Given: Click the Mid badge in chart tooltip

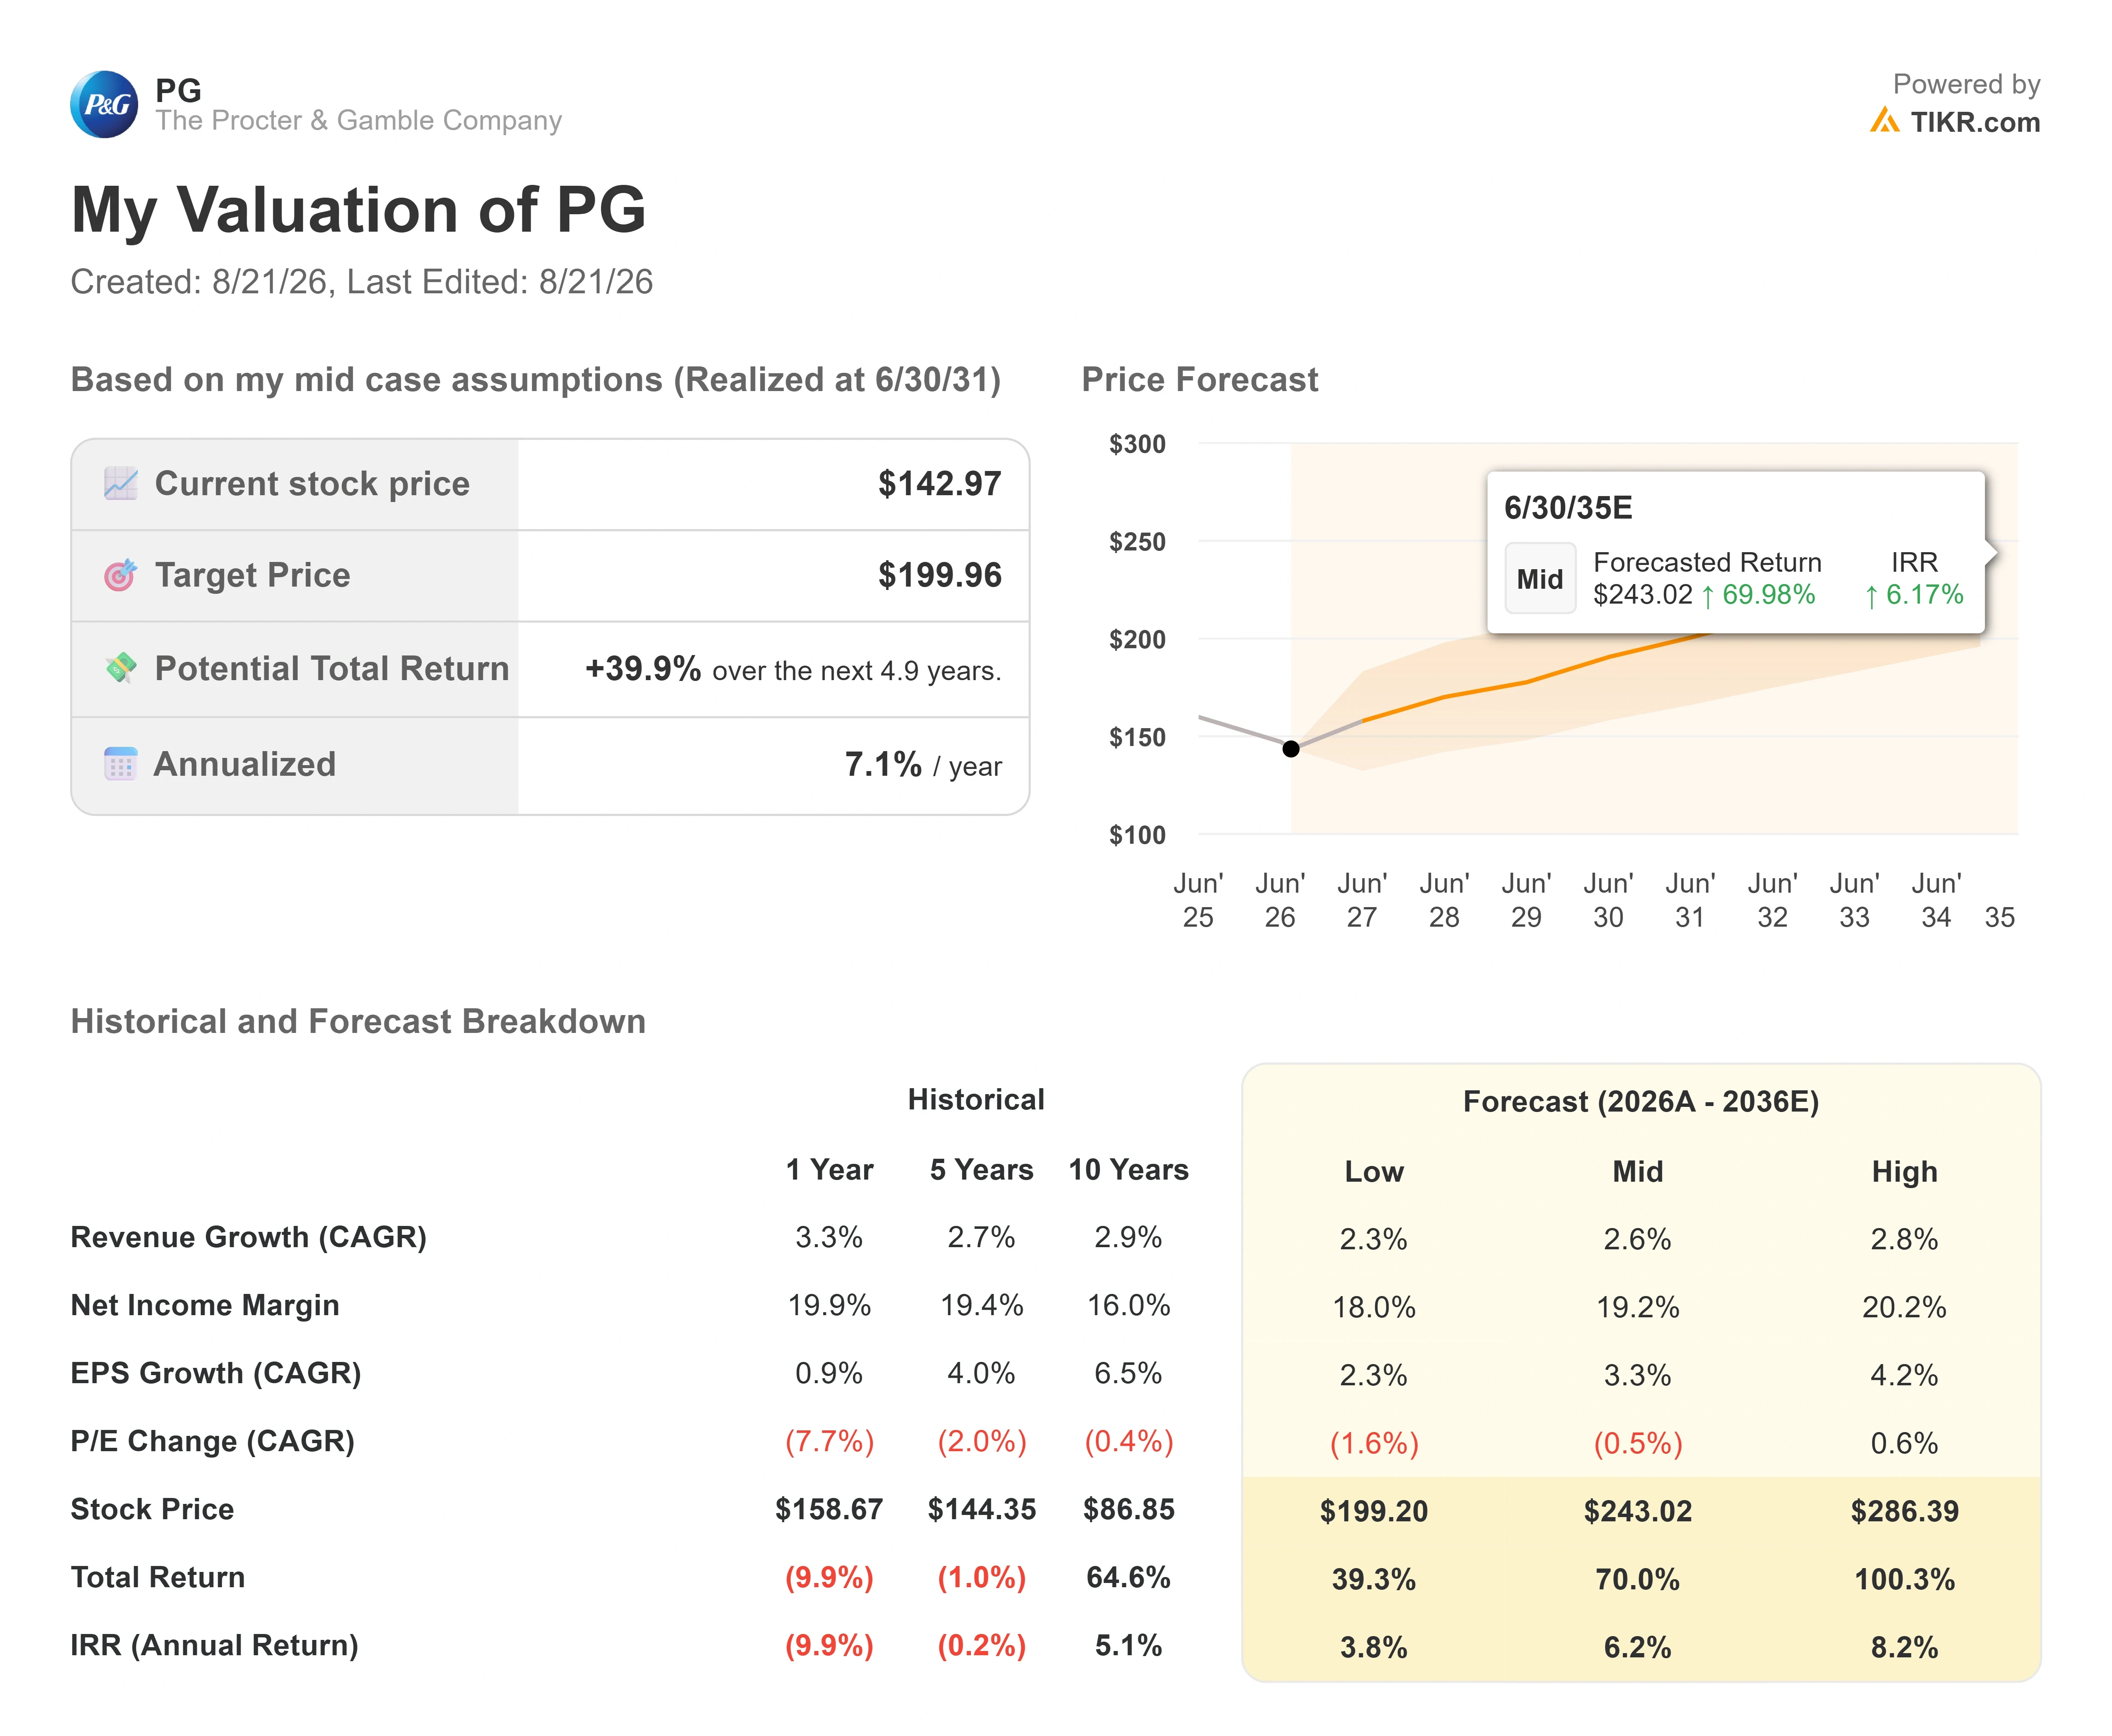Looking at the screenshot, I should click(1540, 578).
